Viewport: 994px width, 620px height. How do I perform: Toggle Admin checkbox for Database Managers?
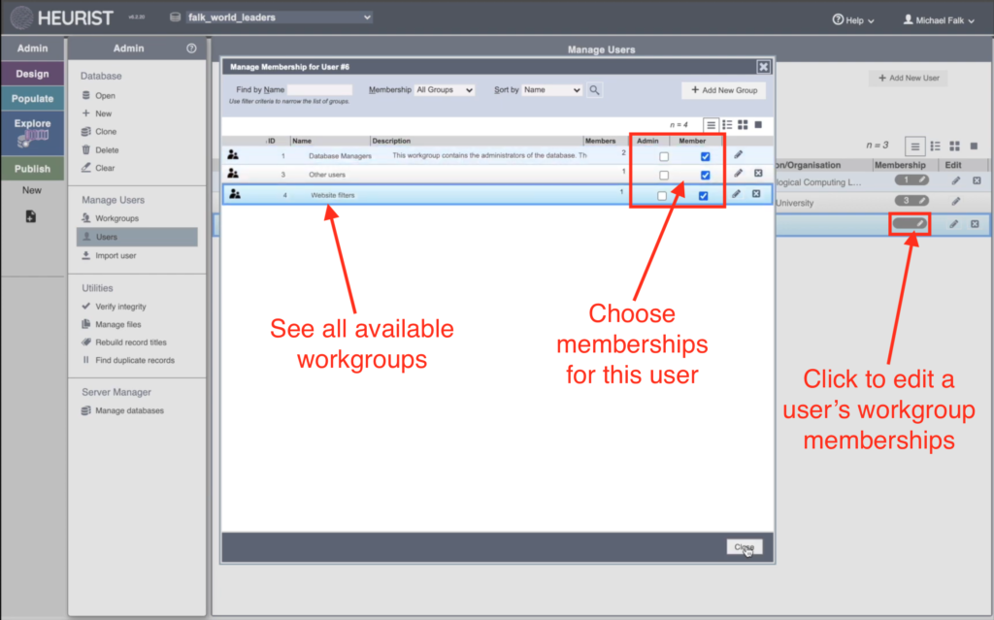click(x=664, y=156)
